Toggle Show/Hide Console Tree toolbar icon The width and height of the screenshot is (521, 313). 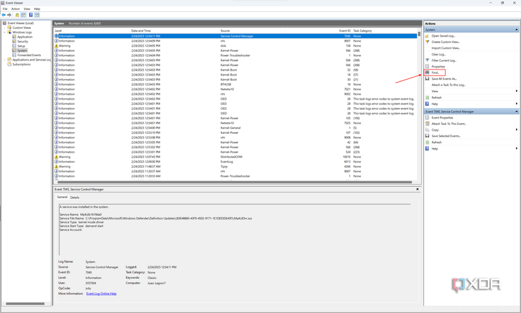pos(23,15)
